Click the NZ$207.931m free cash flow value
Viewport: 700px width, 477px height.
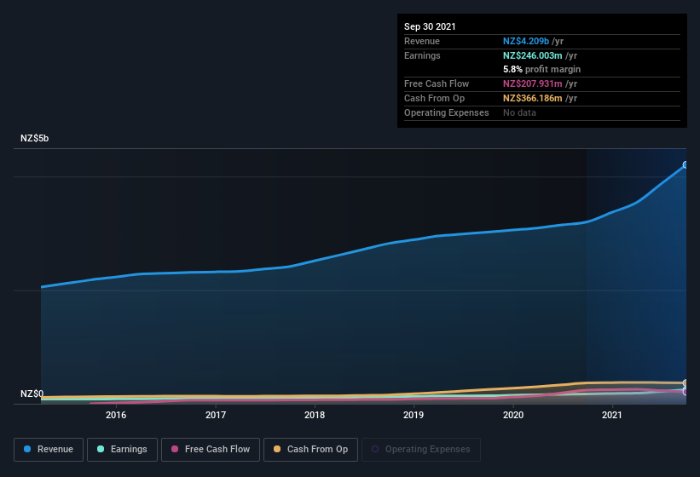click(533, 83)
